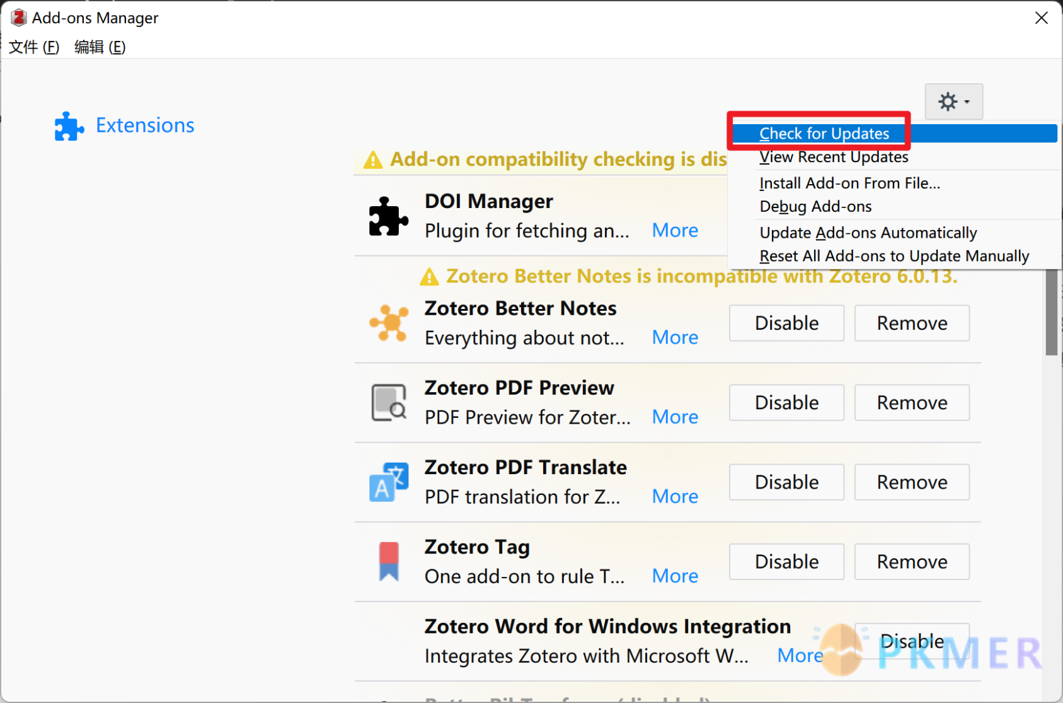Image resolution: width=1063 pixels, height=703 pixels.
Task: Click 'One add-on to rule T...' description
Action: (524, 576)
